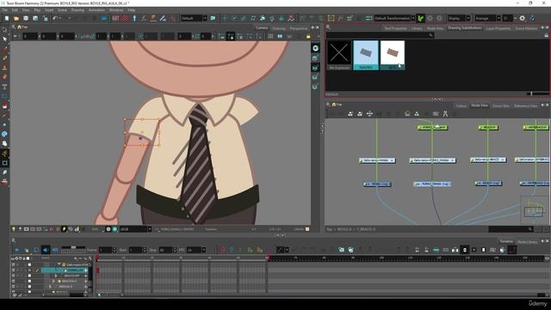
Task: Select the white-background drawing substitution thumbnail
Action: (x=393, y=55)
